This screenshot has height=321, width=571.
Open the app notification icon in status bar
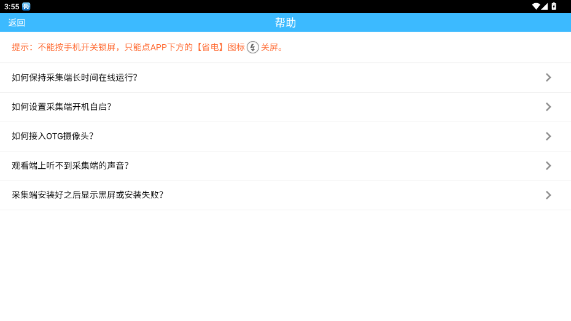tap(26, 7)
